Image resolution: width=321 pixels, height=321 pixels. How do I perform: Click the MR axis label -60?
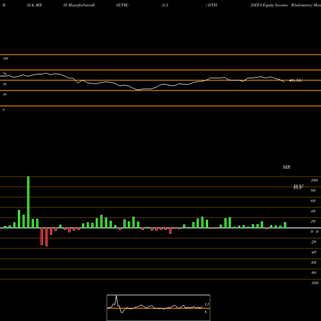tap(313, 263)
